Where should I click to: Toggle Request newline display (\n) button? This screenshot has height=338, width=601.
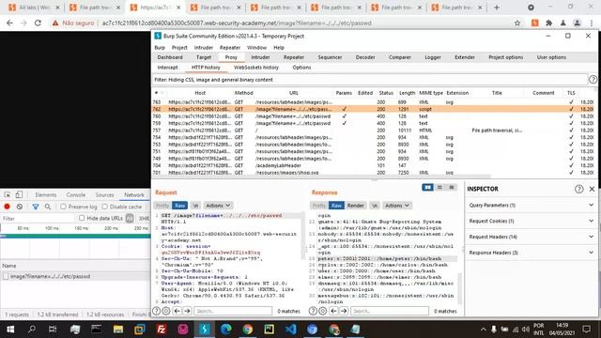click(195, 206)
